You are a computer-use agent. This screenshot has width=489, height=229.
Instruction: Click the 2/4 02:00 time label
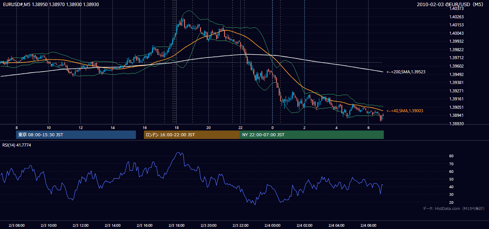pyautogui.click(x=305, y=225)
